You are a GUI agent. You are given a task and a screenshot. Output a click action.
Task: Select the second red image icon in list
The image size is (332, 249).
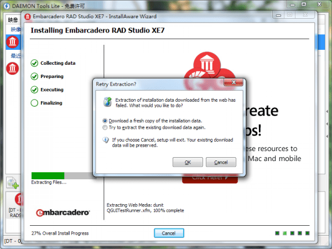[13, 69]
